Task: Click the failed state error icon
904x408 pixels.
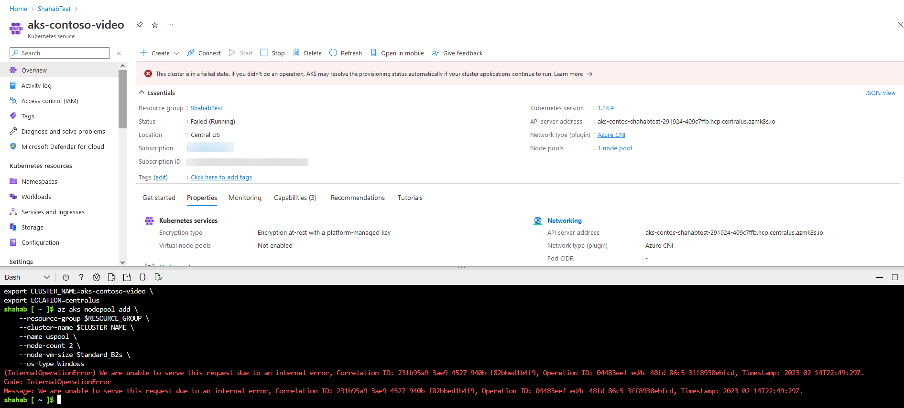Action: [x=148, y=73]
